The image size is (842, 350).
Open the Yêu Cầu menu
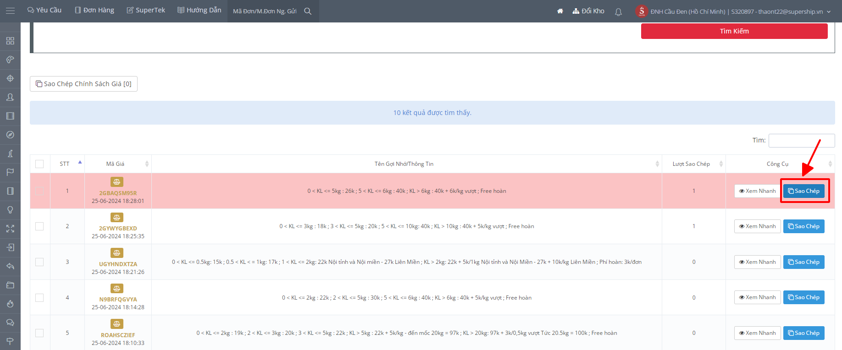pyautogui.click(x=44, y=10)
